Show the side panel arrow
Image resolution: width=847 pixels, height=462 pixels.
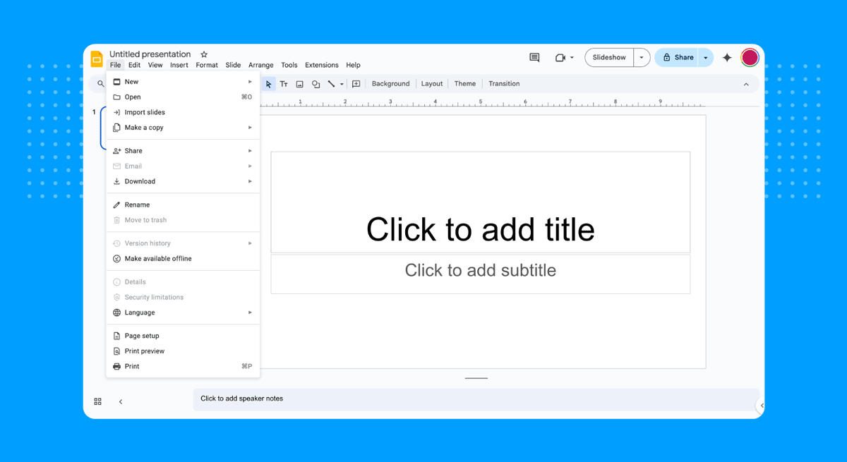[x=762, y=406]
